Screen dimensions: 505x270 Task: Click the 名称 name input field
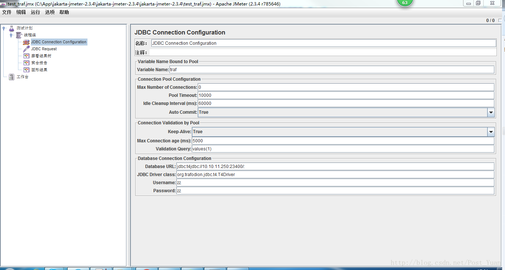[x=323, y=43]
